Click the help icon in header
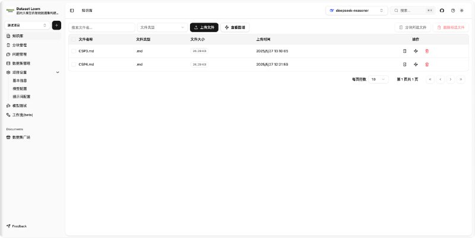 453,11
